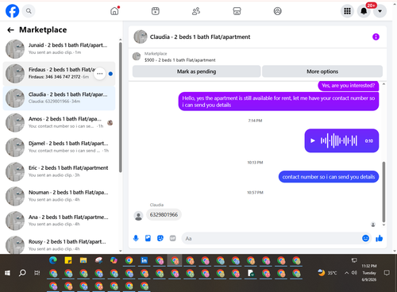Open Windows taskbar search
Viewport: 397px width, 292px height.
click(x=22, y=273)
